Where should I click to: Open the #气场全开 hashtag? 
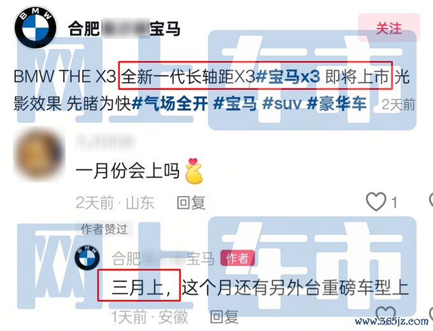pyautogui.click(x=169, y=104)
